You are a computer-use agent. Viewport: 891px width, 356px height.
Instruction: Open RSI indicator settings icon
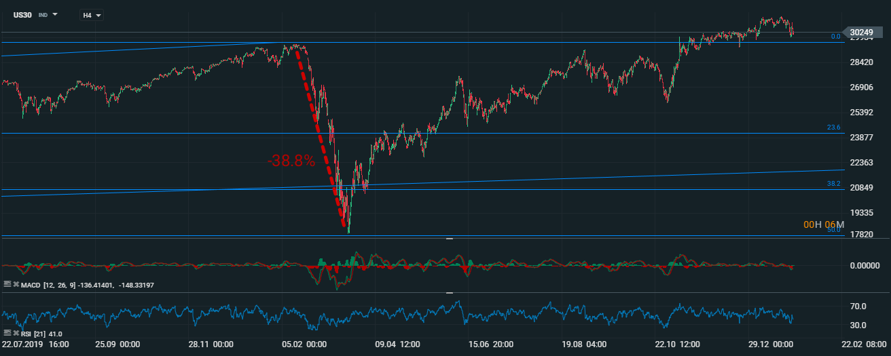(7, 333)
